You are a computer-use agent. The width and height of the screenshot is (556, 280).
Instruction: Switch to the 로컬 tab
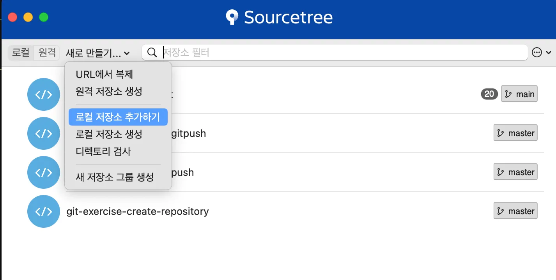click(x=21, y=53)
